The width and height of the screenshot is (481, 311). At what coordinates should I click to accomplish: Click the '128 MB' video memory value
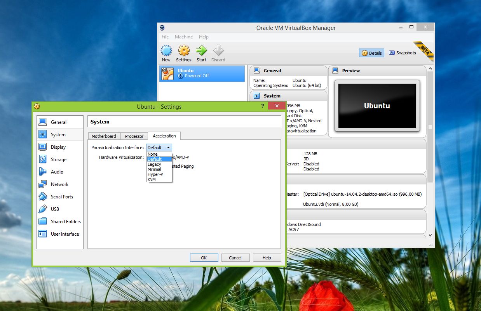pos(311,154)
